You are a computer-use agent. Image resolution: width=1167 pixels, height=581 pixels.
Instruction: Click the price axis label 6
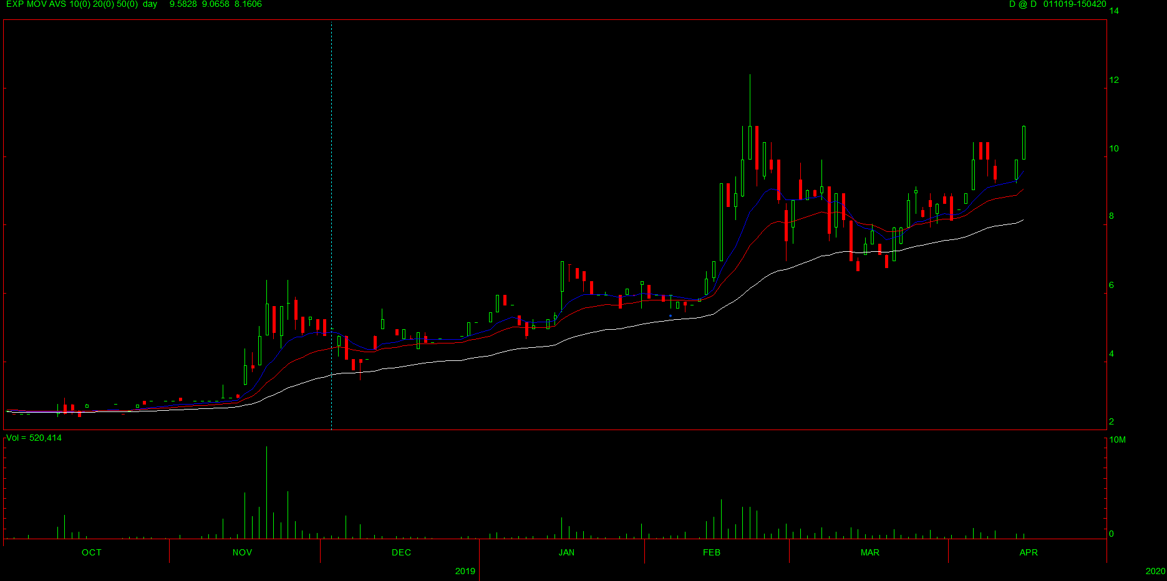tap(1111, 285)
